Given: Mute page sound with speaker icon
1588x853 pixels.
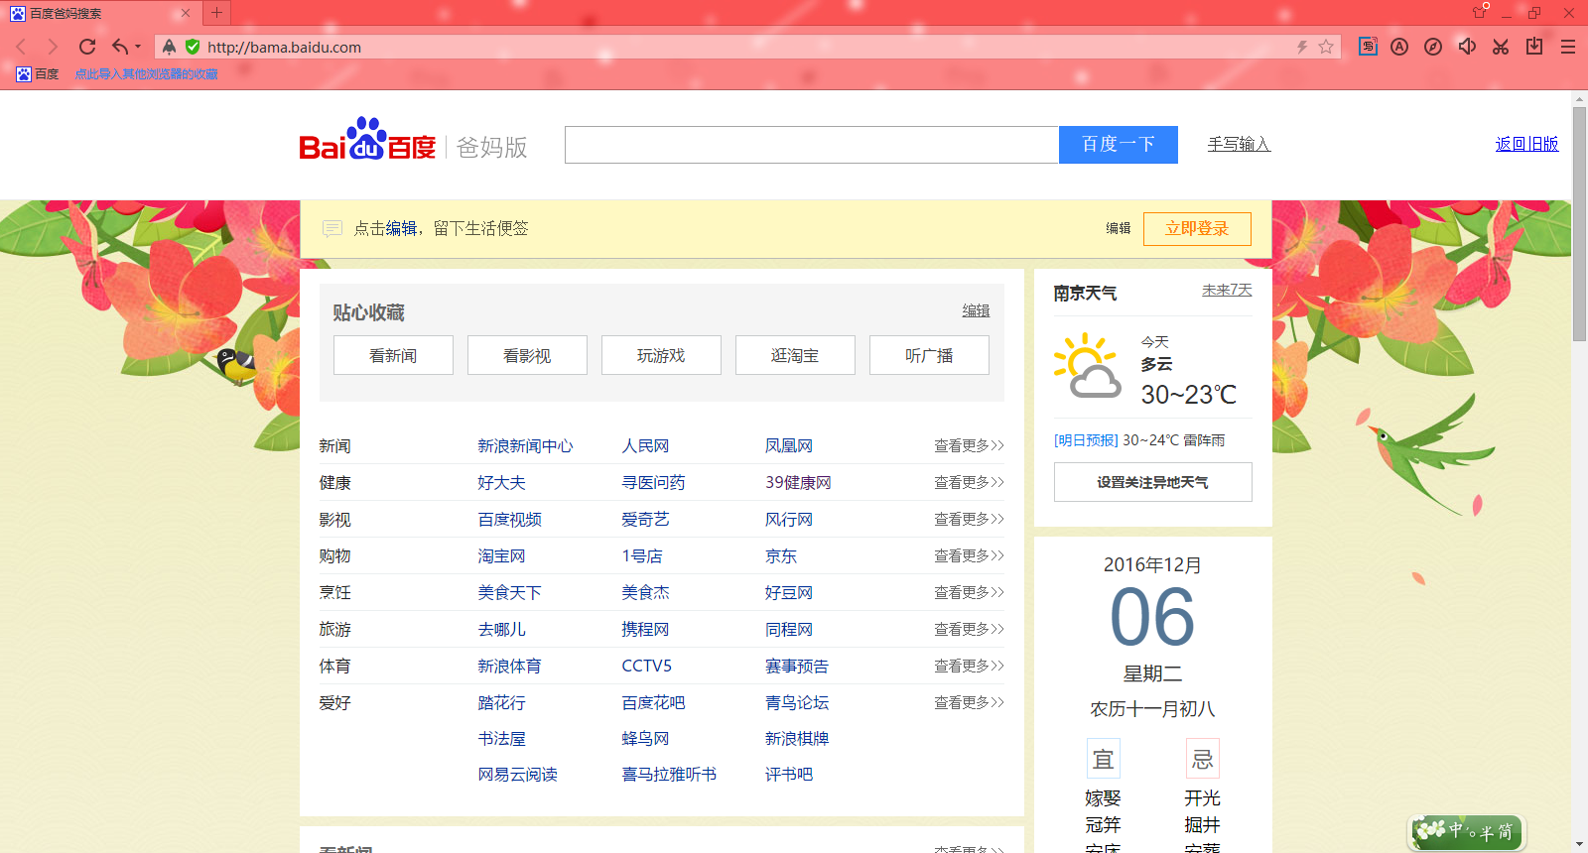Looking at the screenshot, I should (1467, 47).
